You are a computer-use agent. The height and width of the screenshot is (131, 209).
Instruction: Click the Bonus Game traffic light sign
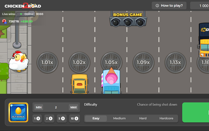(x=128, y=19)
